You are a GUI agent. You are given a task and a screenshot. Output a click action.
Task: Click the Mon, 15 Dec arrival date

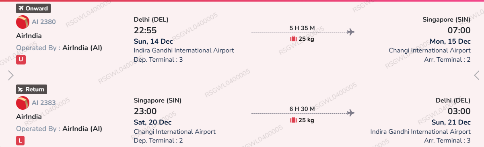pos(450,41)
